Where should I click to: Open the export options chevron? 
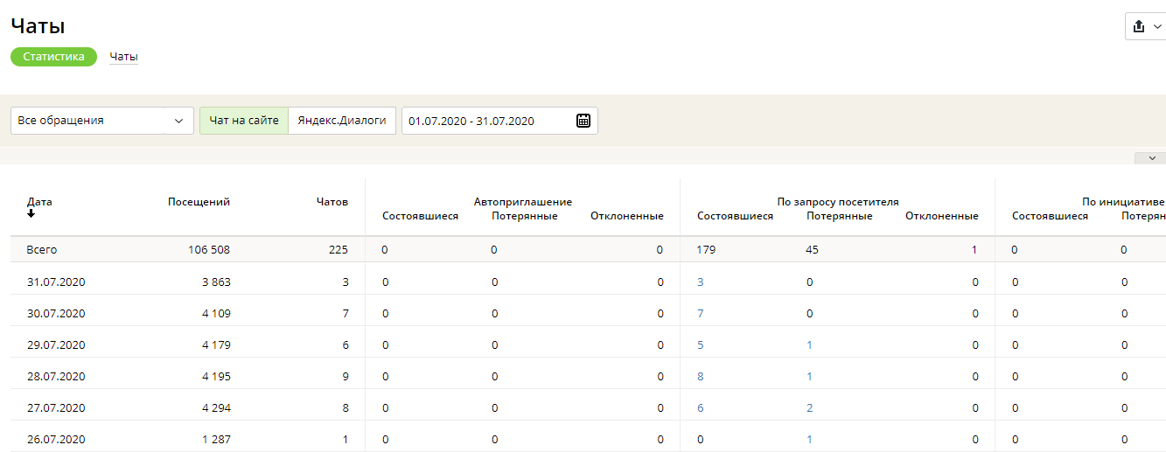pos(1157,27)
